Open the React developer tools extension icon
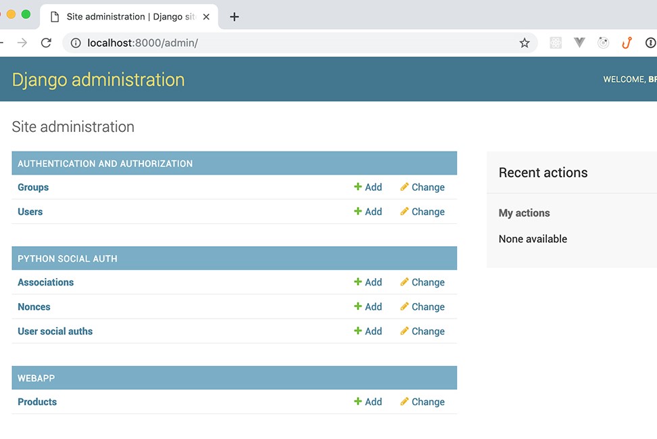Image resolution: width=657 pixels, height=439 pixels. point(556,43)
